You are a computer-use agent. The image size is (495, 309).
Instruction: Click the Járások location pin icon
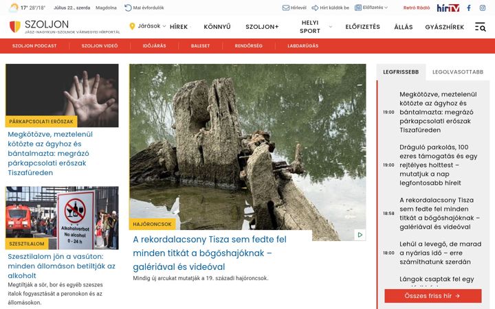[132, 26]
